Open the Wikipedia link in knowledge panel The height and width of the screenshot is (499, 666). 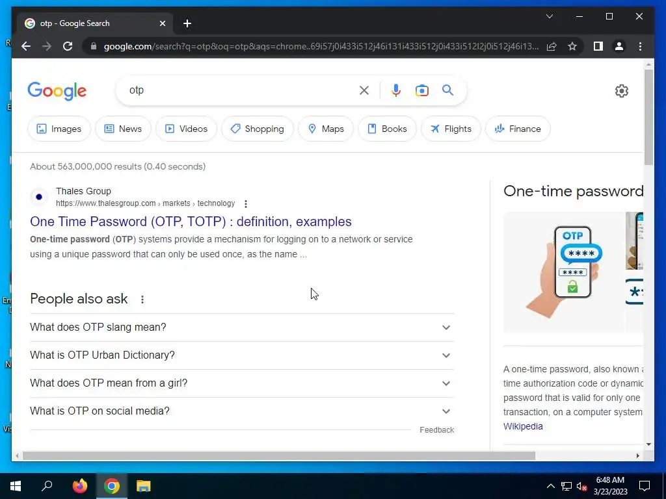(x=523, y=426)
